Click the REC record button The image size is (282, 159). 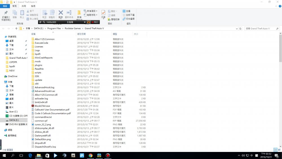click(x=95, y=22)
